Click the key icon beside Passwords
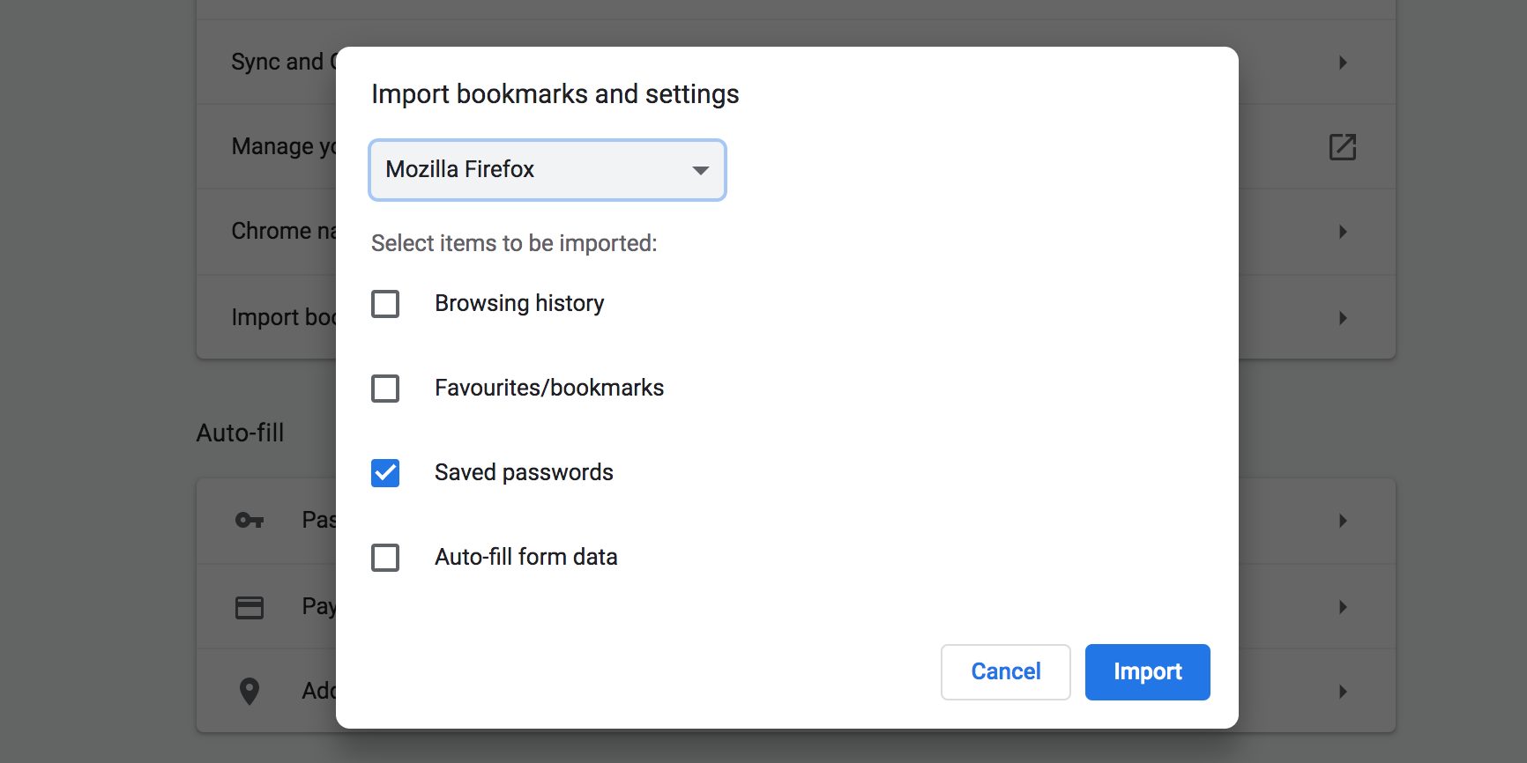This screenshot has width=1527, height=763. (x=250, y=521)
